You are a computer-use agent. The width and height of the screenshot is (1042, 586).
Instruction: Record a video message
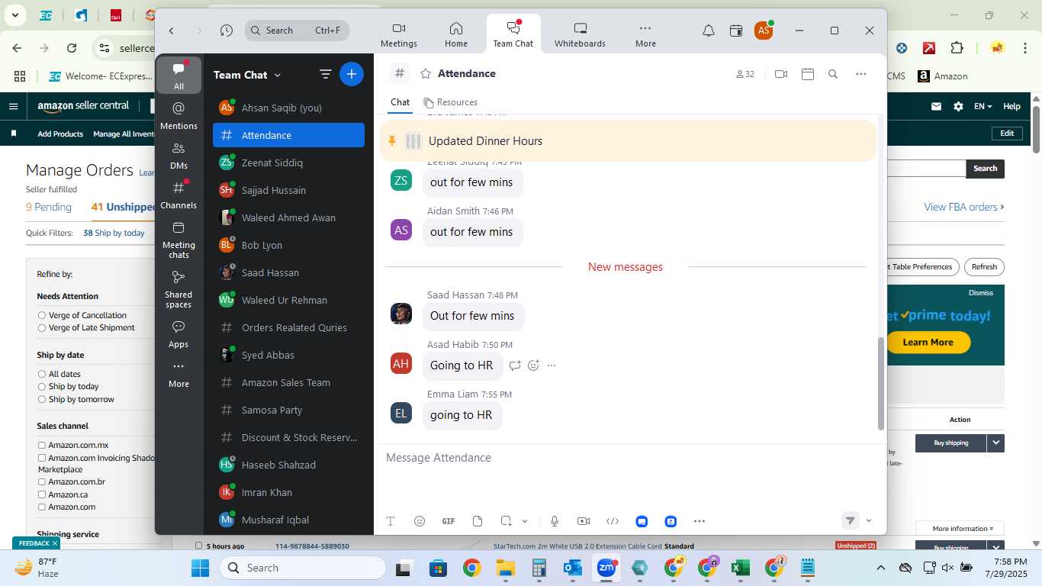tap(584, 521)
